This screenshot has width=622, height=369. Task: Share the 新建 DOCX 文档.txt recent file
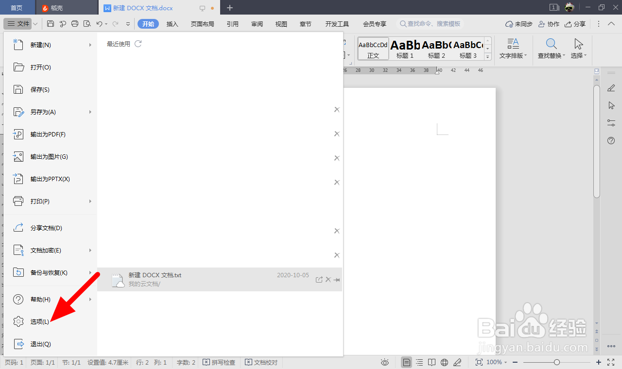[x=319, y=280]
